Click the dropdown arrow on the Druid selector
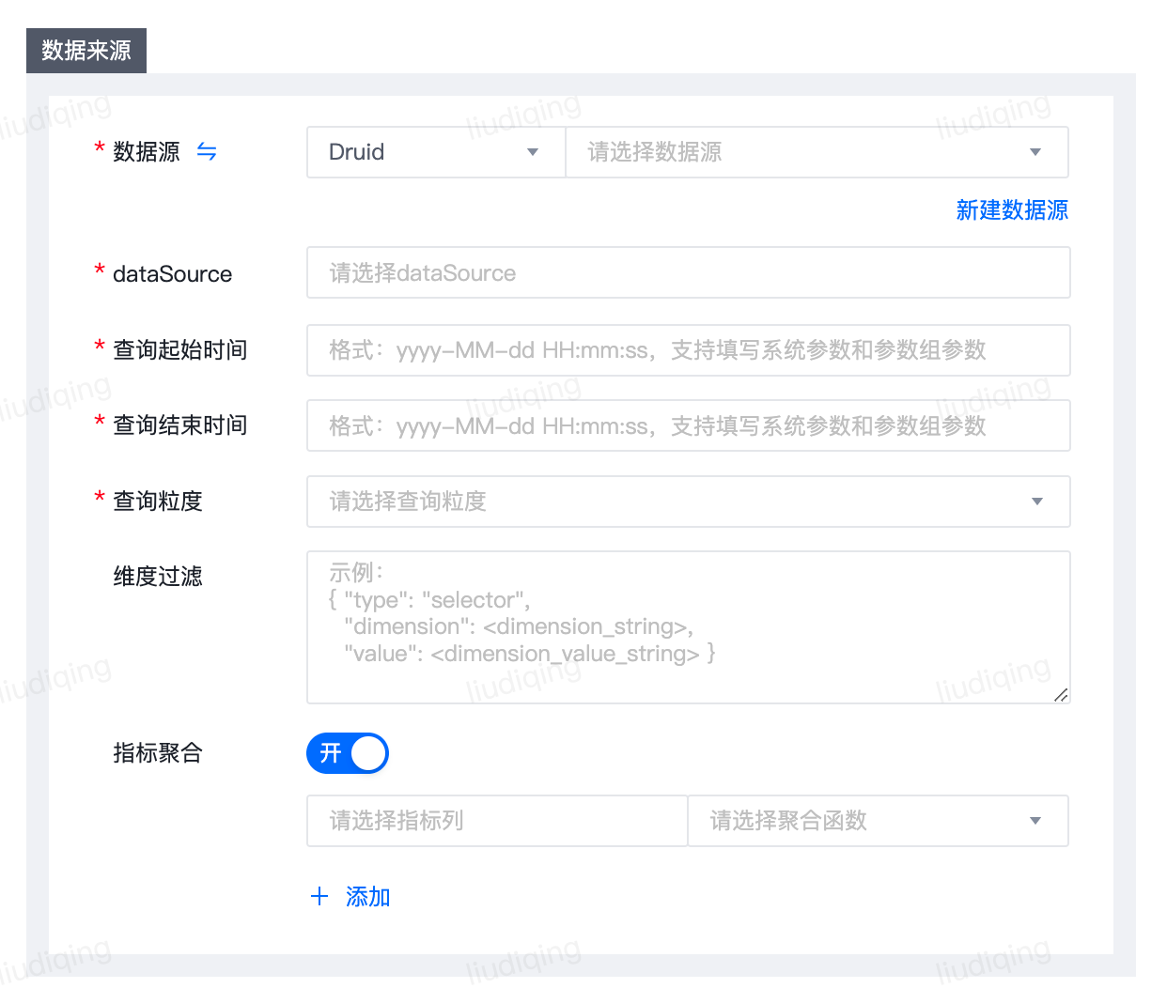This screenshot has width=1167, height=988. 533,152
